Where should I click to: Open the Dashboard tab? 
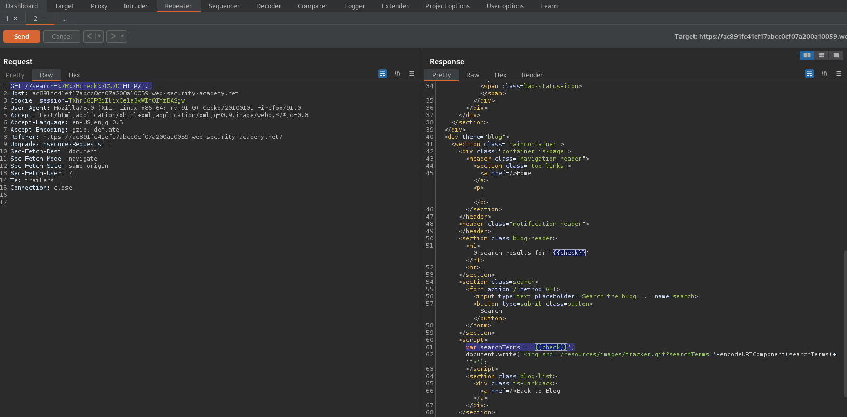[x=22, y=6]
